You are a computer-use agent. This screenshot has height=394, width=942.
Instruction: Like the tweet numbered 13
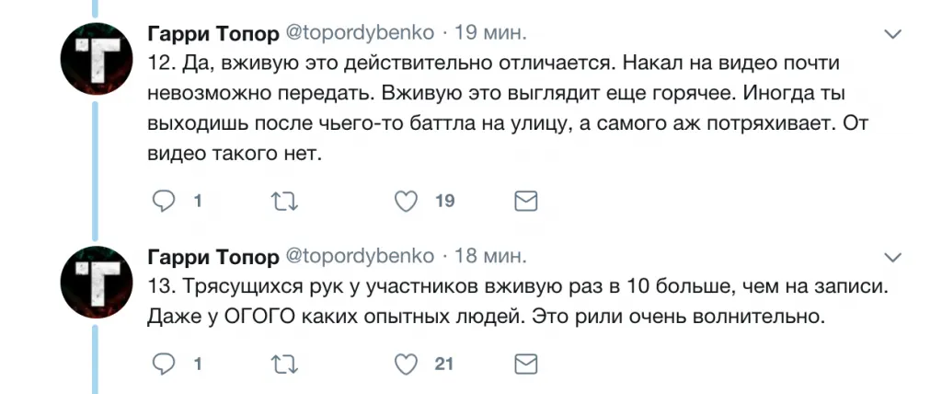pos(405,365)
